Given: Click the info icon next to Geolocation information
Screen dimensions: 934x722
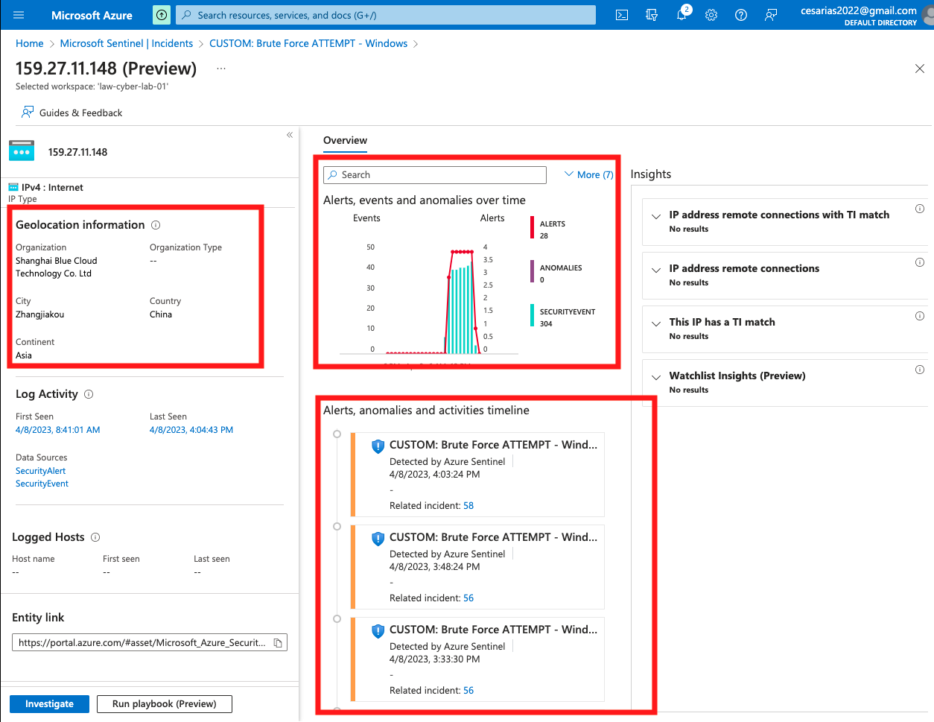Looking at the screenshot, I should (156, 225).
